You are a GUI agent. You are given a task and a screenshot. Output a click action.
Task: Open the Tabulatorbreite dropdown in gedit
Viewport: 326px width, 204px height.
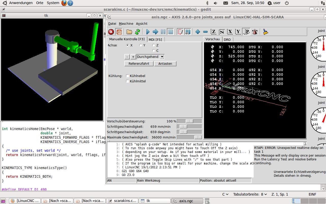coord(250,194)
